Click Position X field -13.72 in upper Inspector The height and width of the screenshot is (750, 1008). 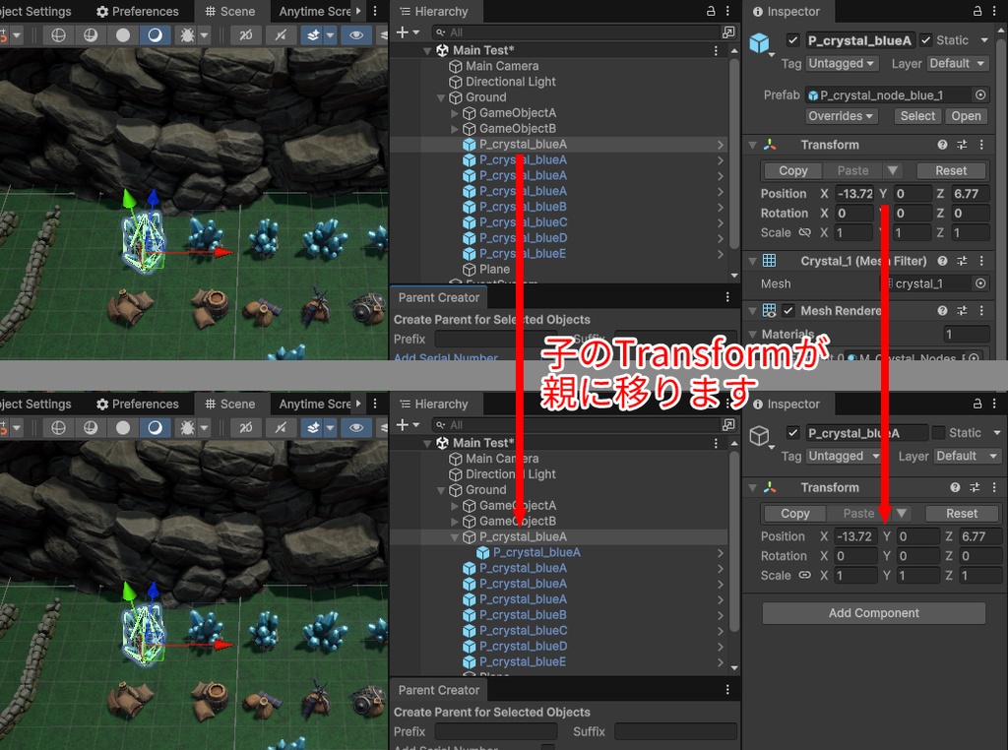[854, 194]
